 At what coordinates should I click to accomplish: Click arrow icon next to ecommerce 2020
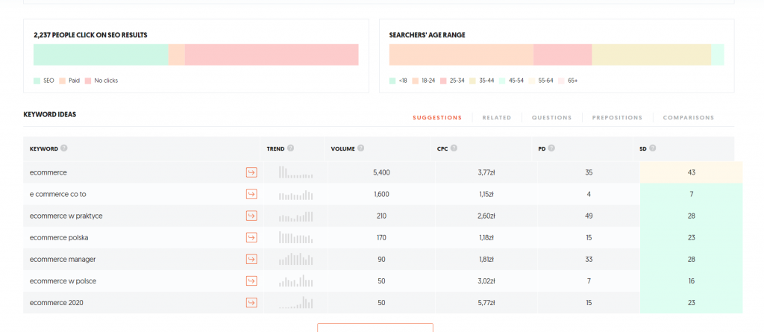(251, 302)
